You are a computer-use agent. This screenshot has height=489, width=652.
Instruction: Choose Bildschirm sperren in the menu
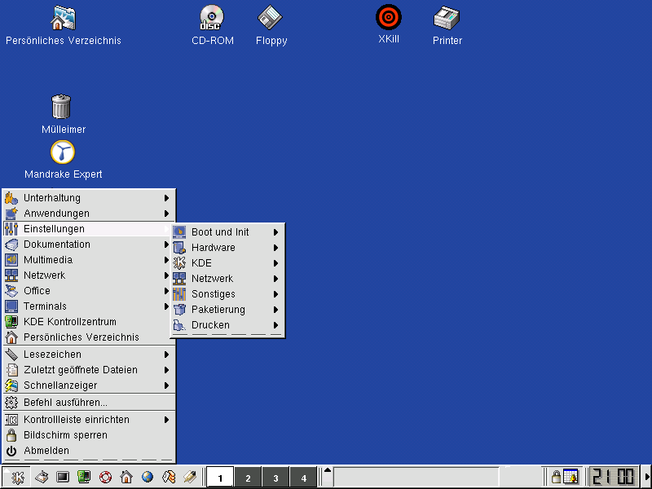[89, 435]
